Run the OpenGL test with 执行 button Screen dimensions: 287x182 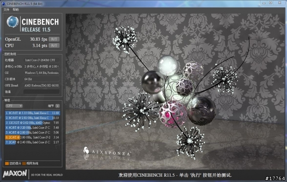click(x=54, y=39)
